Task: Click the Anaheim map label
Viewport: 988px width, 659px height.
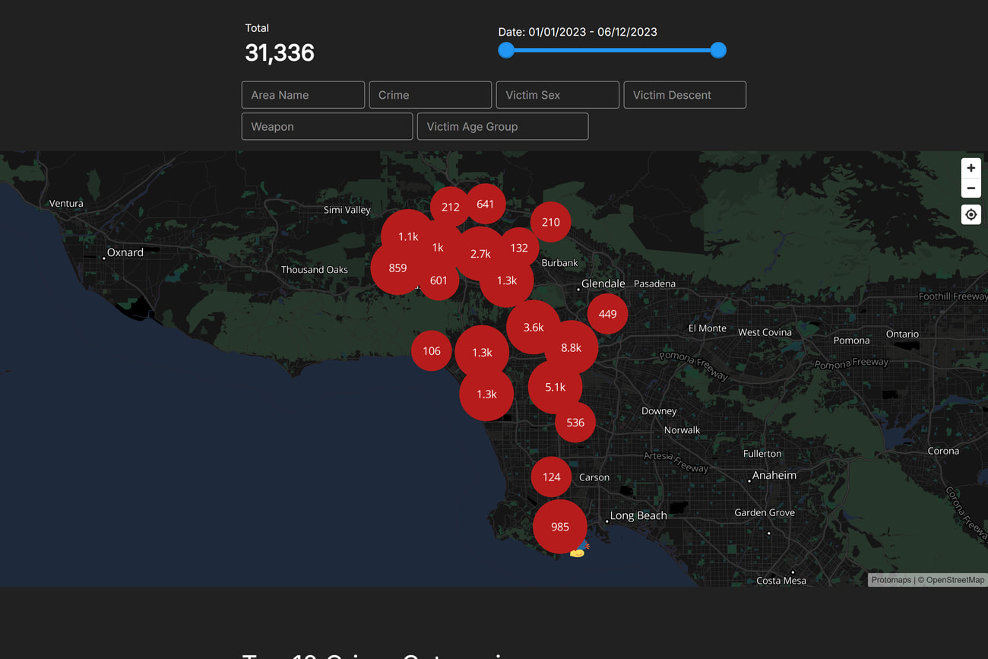Action: (x=774, y=475)
